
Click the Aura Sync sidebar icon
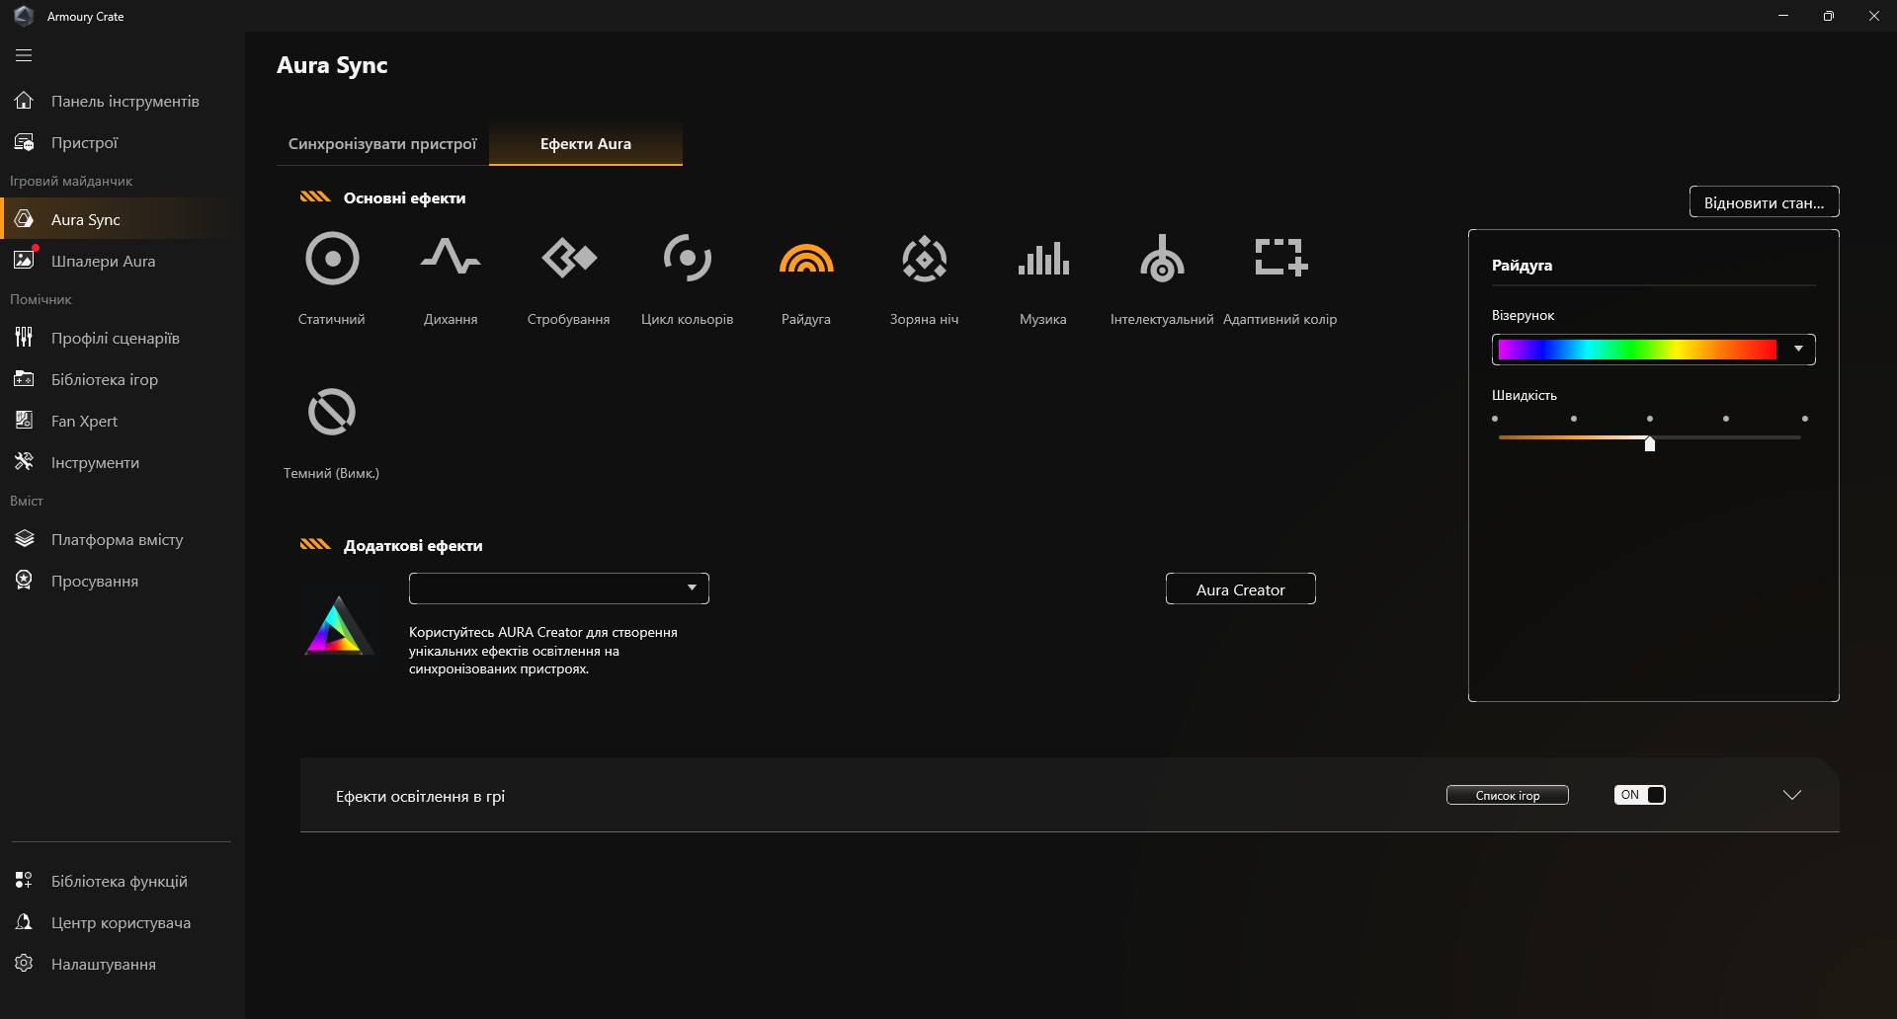click(x=24, y=219)
